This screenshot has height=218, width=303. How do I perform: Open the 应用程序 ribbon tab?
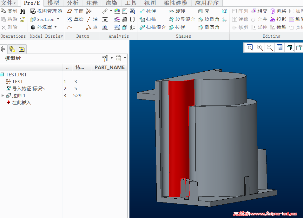tap(207, 3)
